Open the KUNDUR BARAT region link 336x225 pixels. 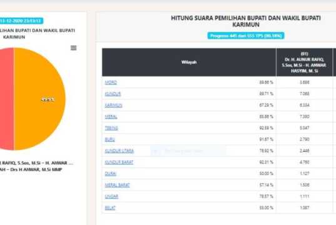(119, 162)
